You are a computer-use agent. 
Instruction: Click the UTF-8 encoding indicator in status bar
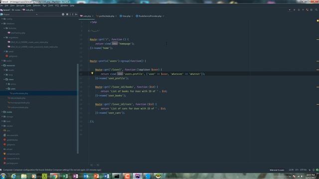(303, 170)
